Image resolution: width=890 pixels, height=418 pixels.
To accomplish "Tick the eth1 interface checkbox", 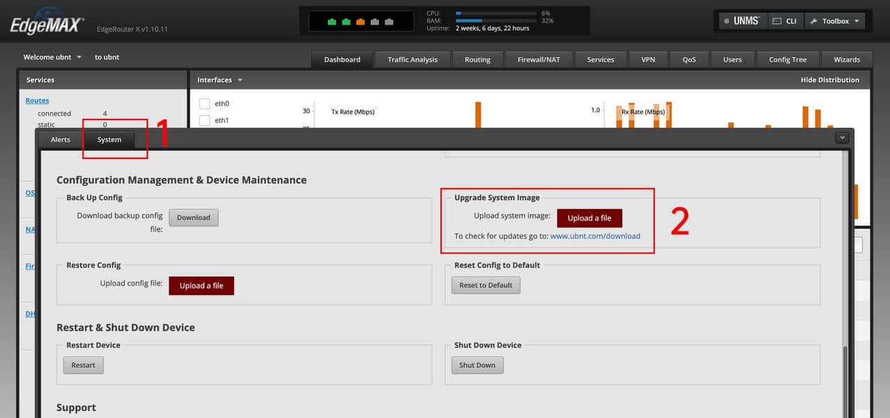I will coord(204,121).
